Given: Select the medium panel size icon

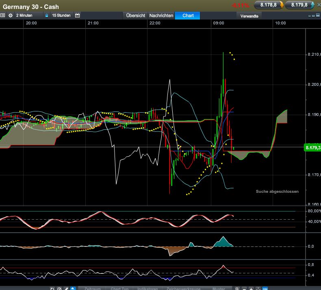Looking at the screenshot, I should click(x=313, y=16).
